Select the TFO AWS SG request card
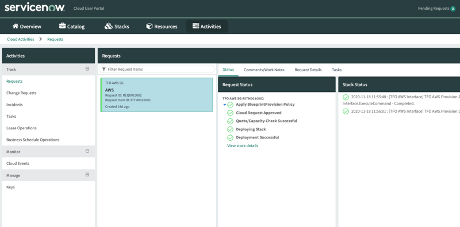This screenshot has height=227, width=460. tap(156, 95)
